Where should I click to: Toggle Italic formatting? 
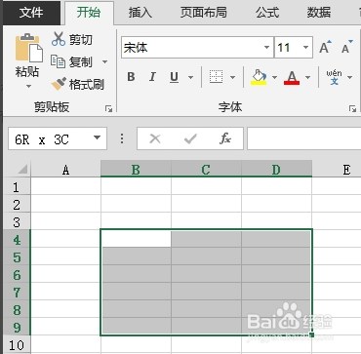[x=152, y=77]
